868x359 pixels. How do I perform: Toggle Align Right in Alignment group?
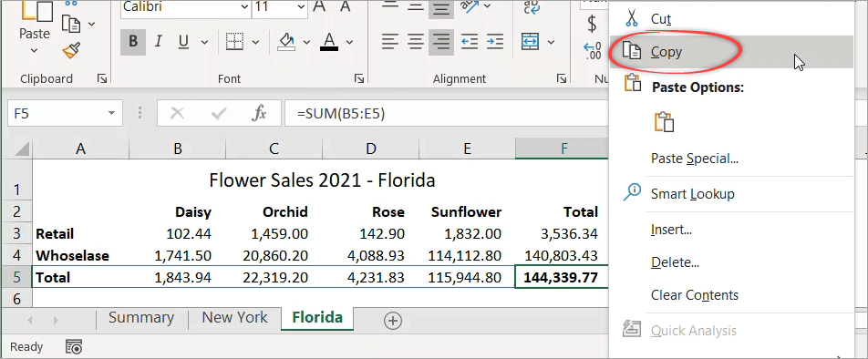click(441, 42)
